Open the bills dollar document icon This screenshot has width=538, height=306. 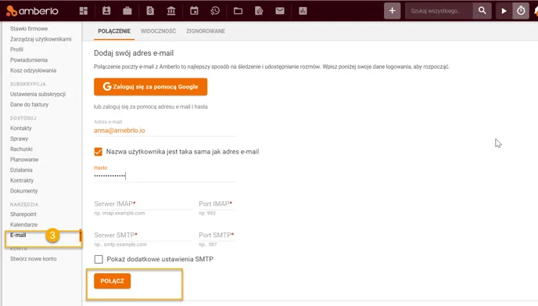(x=150, y=11)
